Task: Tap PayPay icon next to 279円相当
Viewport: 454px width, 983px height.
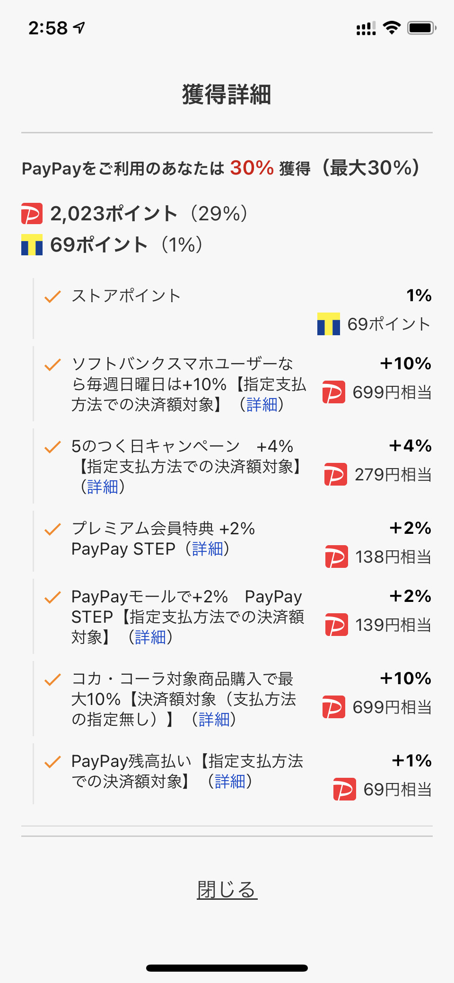Action: click(x=335, y=474)
